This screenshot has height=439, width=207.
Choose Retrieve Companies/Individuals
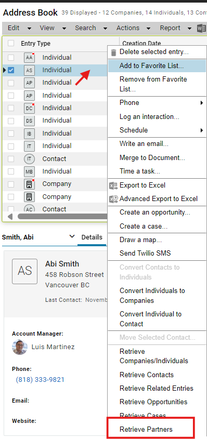[x=157, y=356]
